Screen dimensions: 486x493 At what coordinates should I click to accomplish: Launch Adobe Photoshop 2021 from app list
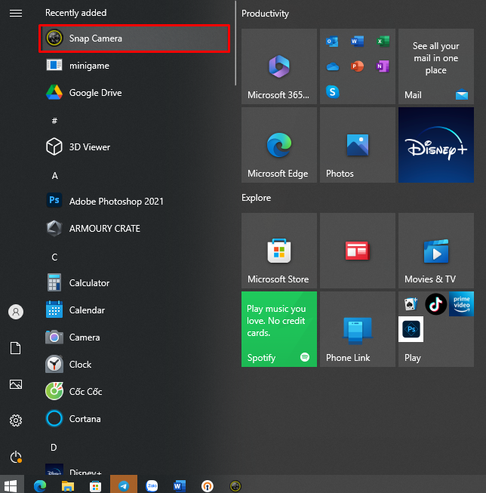click(x=134, y=201)
